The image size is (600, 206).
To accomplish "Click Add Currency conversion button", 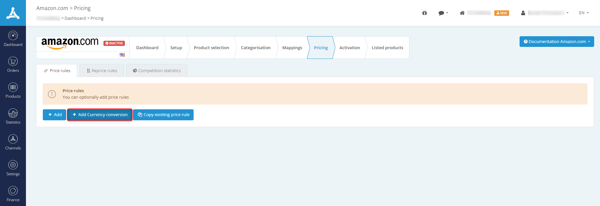I will [x=100, y=115].
